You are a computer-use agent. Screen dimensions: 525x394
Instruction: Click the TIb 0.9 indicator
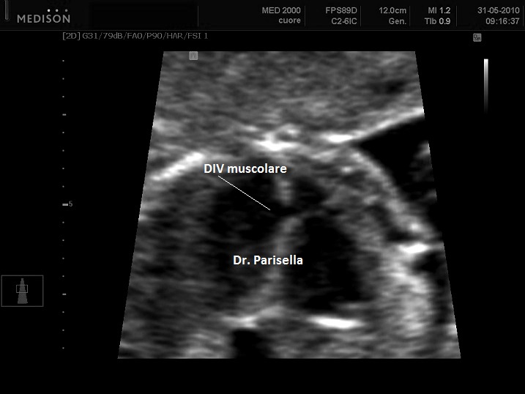pyautogui.click(x=438, y=21)
